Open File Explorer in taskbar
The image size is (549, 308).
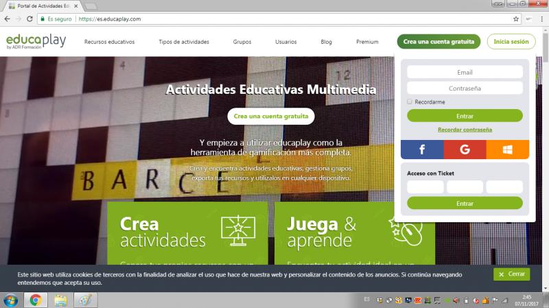[60, 300]
